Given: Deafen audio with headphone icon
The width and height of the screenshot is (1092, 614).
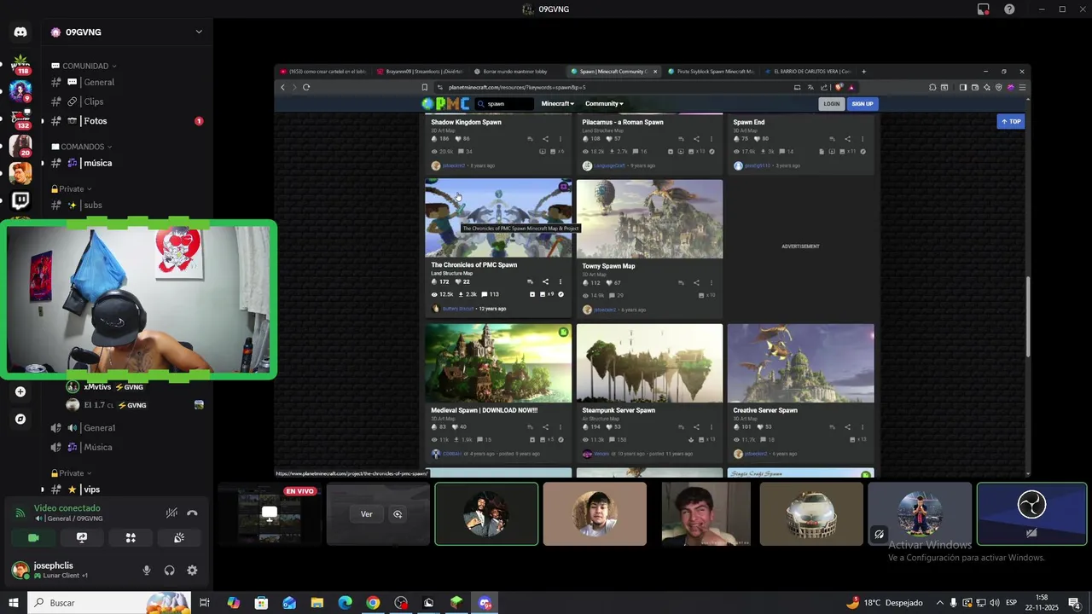Looking at the screenshot, I should click(x=169, y=571).
